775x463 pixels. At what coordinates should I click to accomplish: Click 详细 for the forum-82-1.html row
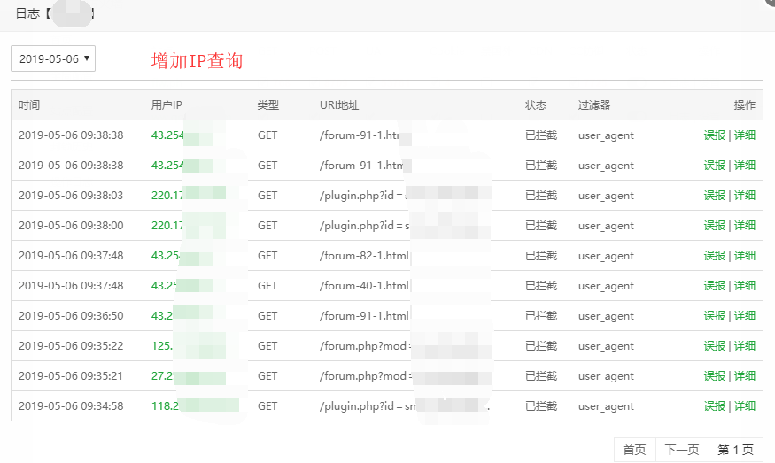click(x=744, y=256)
